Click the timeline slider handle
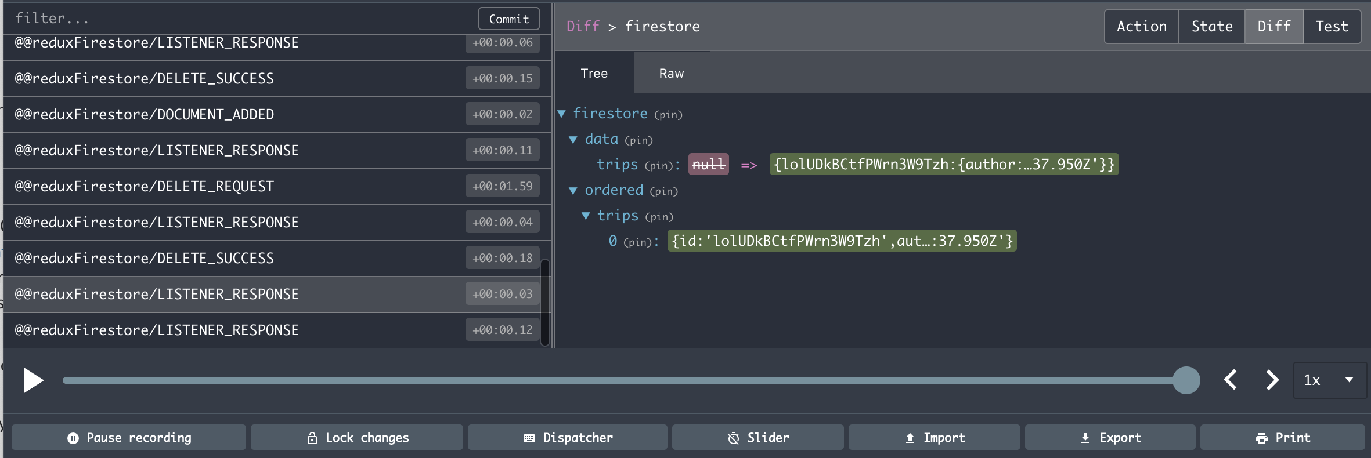 (x=1186, y=380)
